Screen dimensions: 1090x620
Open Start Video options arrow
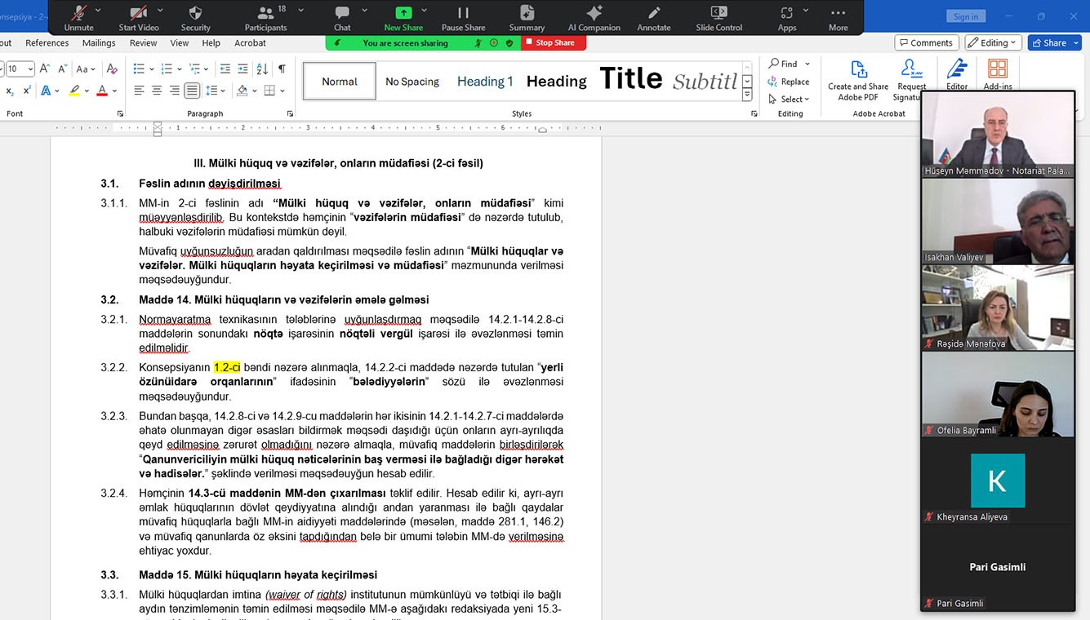(160, 11)
